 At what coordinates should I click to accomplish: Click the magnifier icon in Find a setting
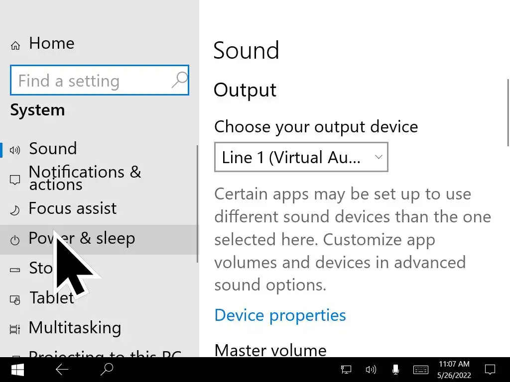180,80
